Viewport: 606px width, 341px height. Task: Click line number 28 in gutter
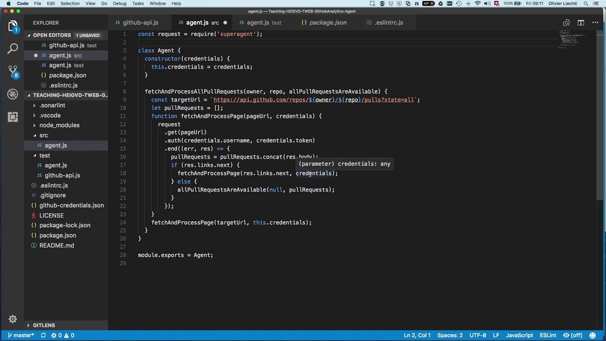point(123,255)
